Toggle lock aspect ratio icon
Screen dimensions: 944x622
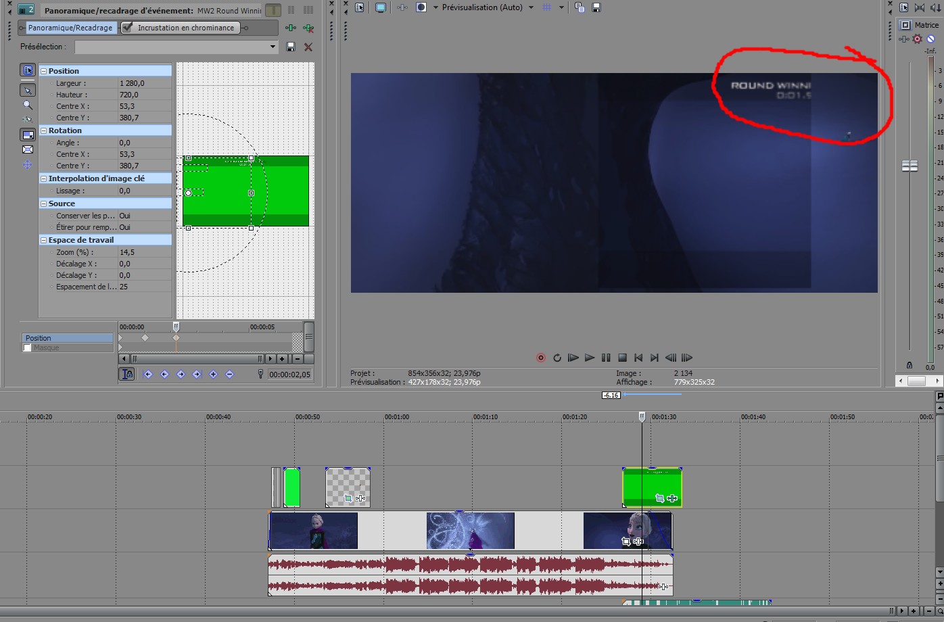click(28, 135)
